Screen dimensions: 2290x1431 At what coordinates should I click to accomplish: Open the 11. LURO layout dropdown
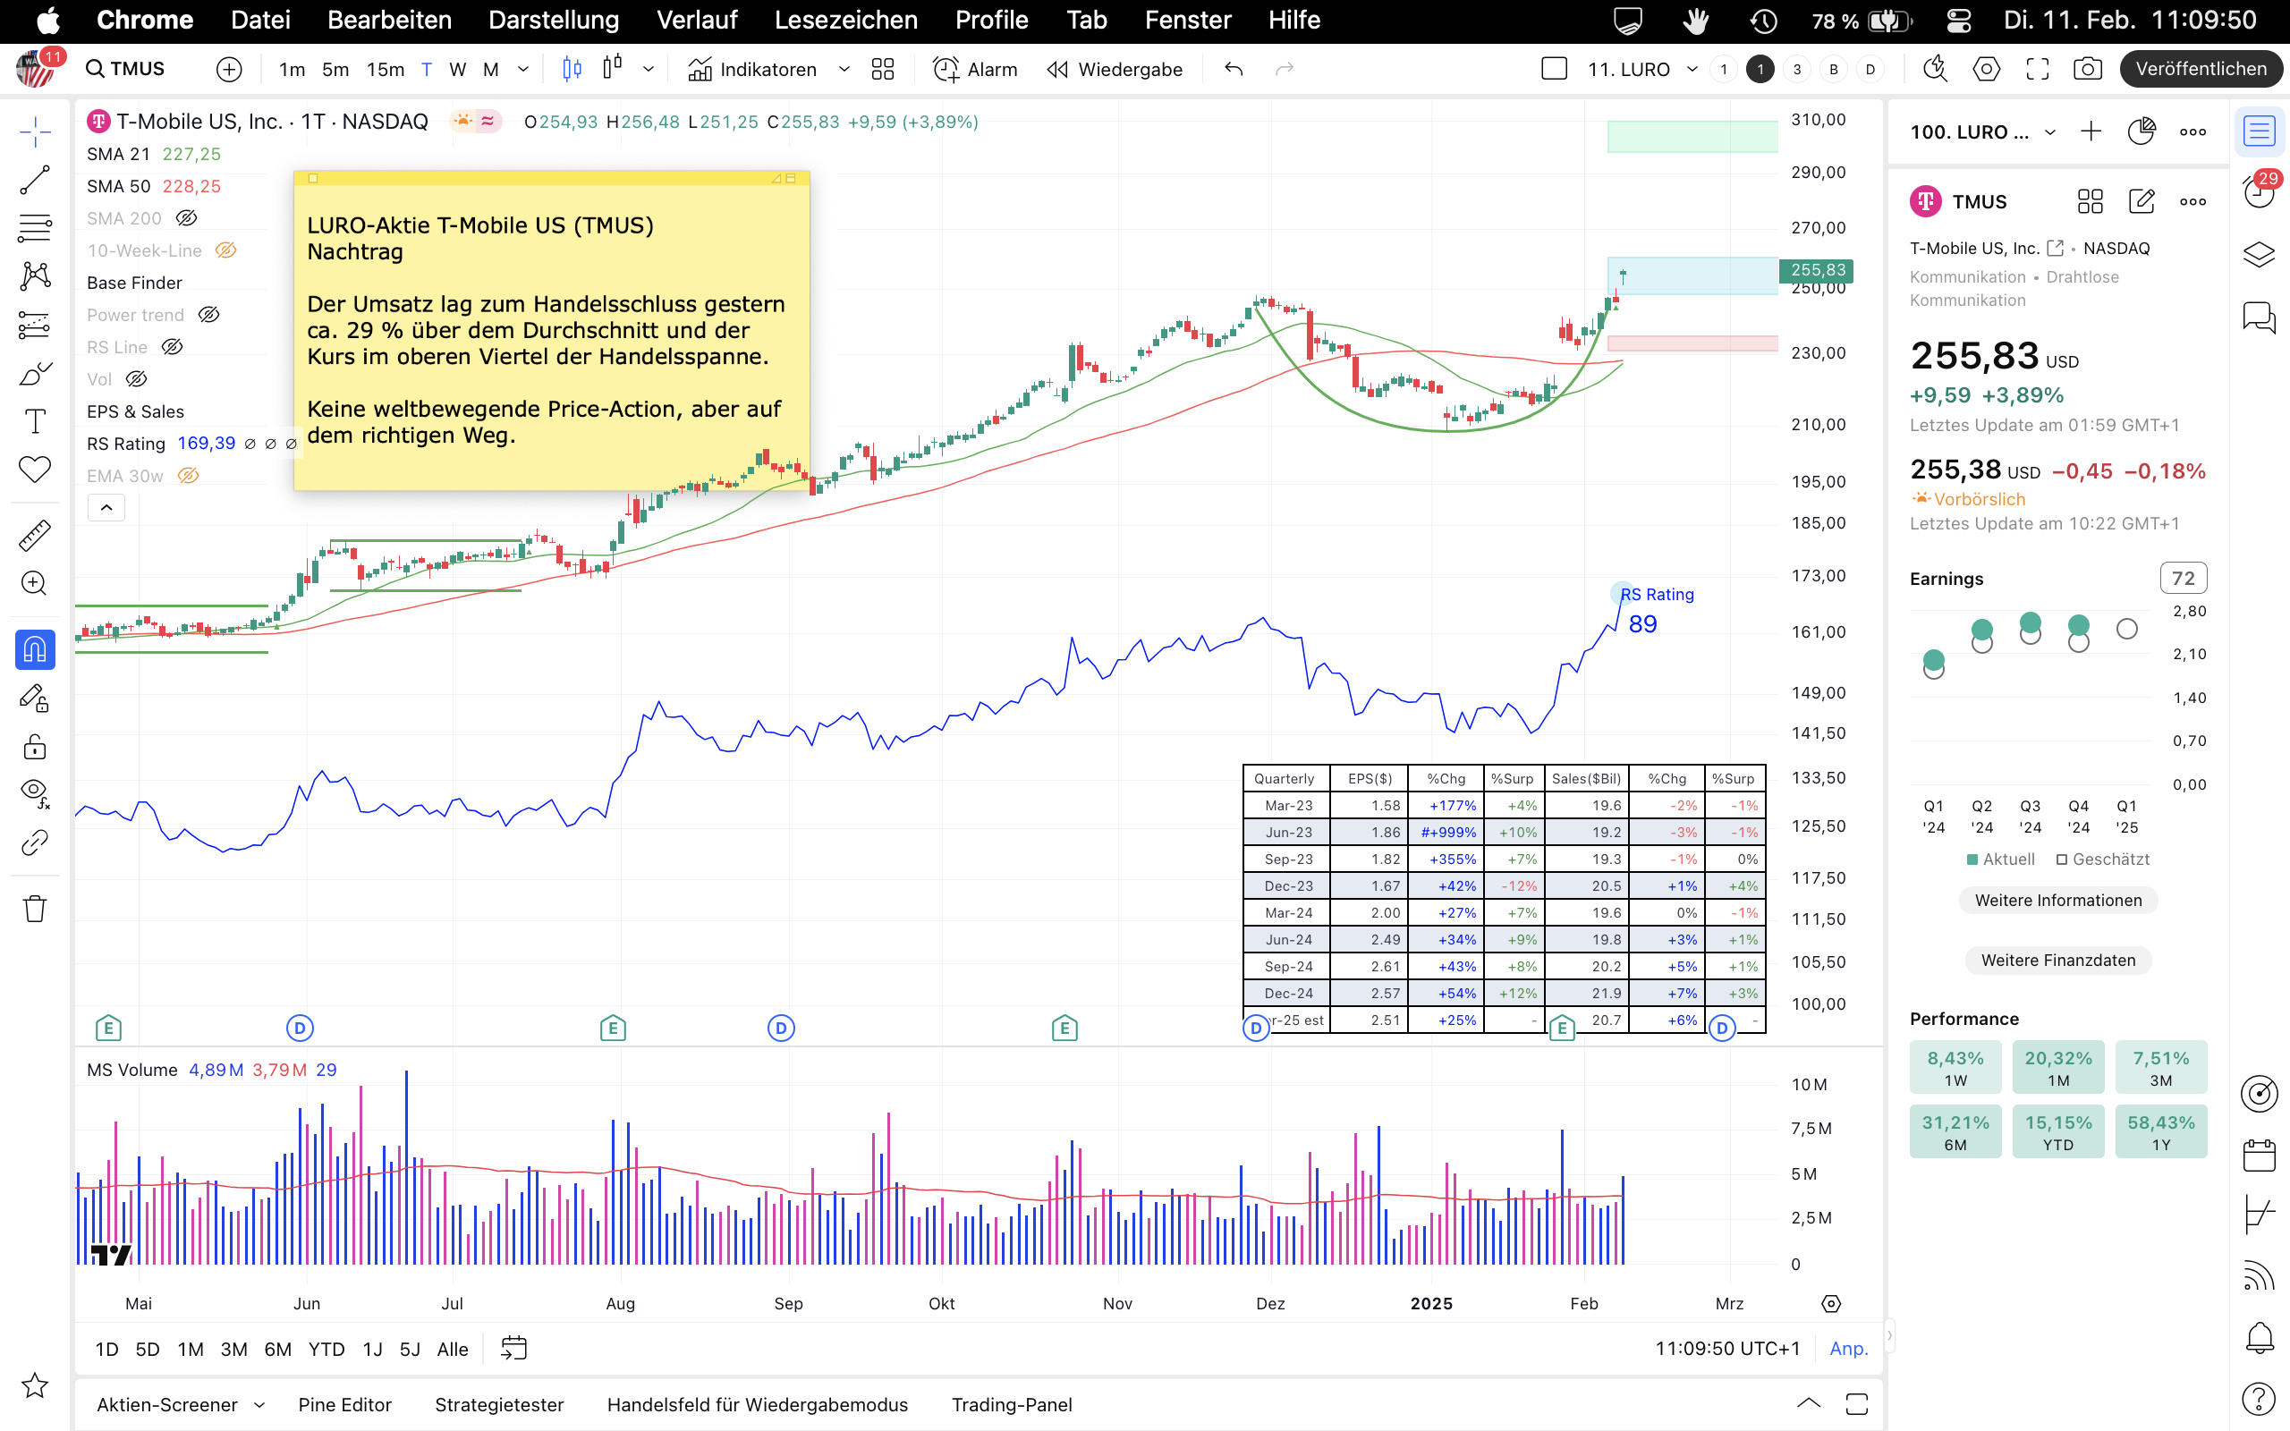pyautogui.click(x=1692, y=69)
